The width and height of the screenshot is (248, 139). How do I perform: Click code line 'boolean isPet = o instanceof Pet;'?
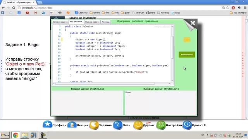(98, 49)
